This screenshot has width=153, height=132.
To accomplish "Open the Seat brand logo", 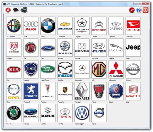I will [x=133, y=91].
